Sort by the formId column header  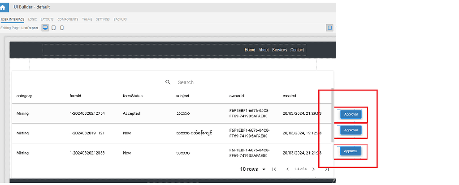pyautogui.click(x=76, y=96)
